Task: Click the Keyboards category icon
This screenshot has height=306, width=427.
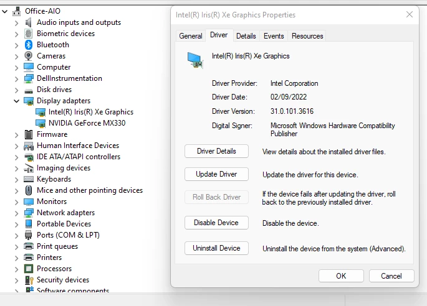Action: [28, 179]
